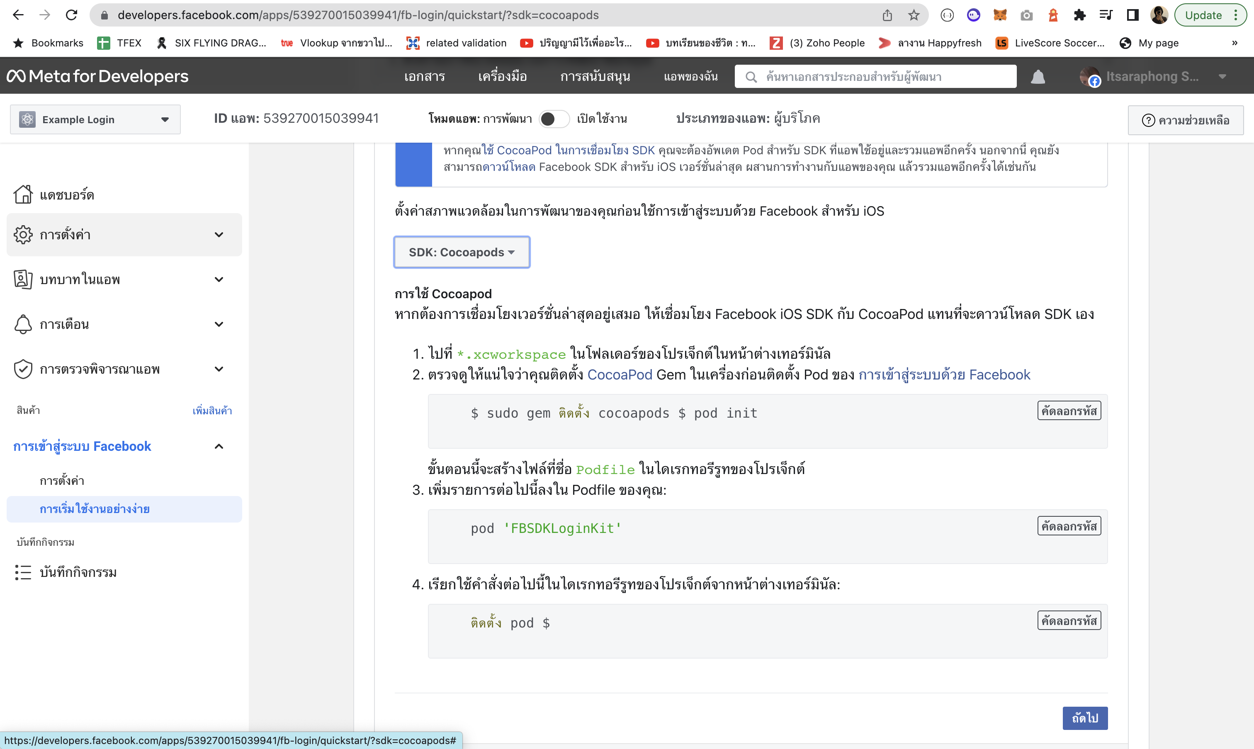Toggle app mode to live
Screen dimensions: 1254x749
point(554,119)
